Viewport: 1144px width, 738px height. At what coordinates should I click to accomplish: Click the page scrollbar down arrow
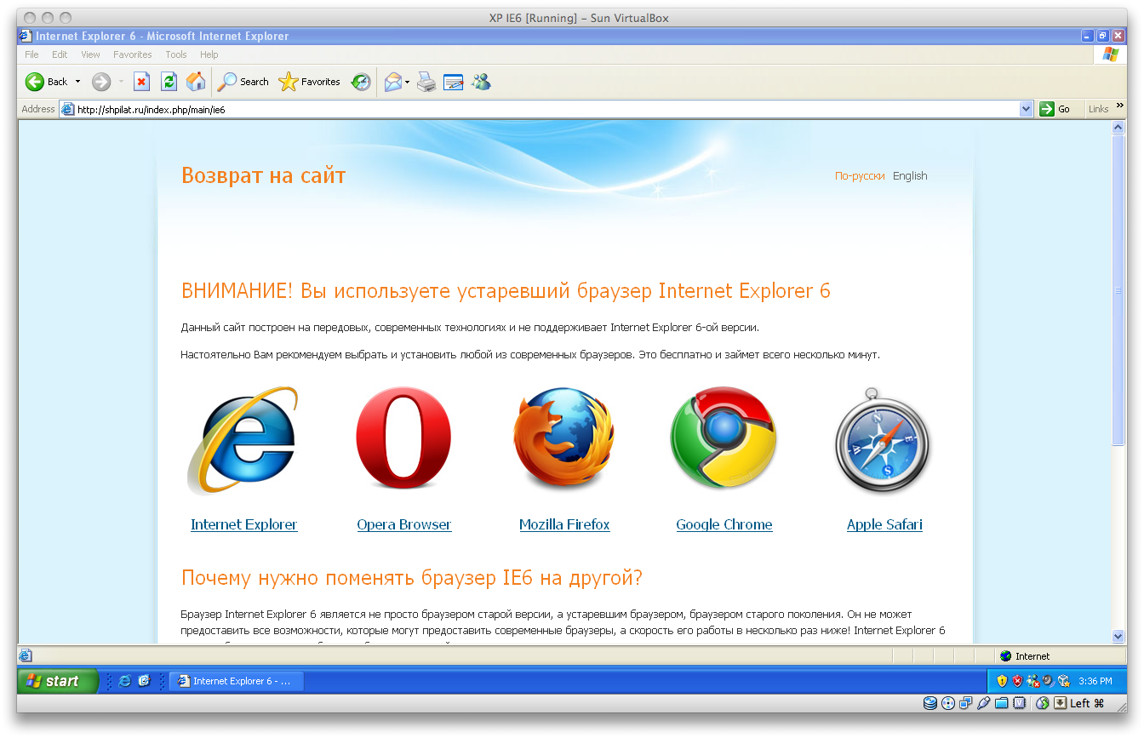(1118, 636)
